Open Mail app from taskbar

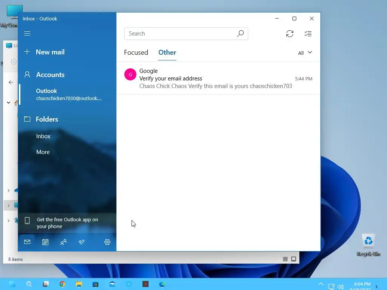point(112,284)
